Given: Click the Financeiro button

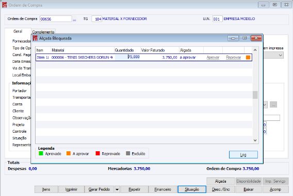Looking at the screenshot, I should tap(163, 189).
